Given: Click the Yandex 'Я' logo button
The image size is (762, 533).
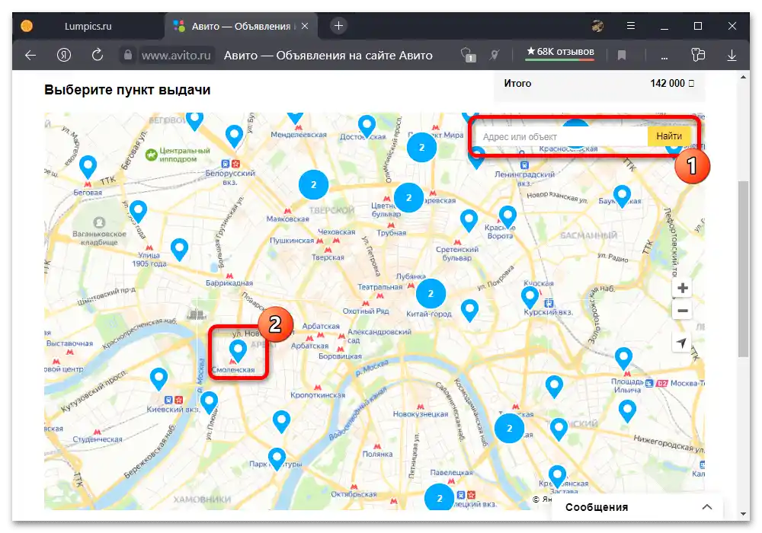Looking at the screenshot, I should (x=64, y=56).
